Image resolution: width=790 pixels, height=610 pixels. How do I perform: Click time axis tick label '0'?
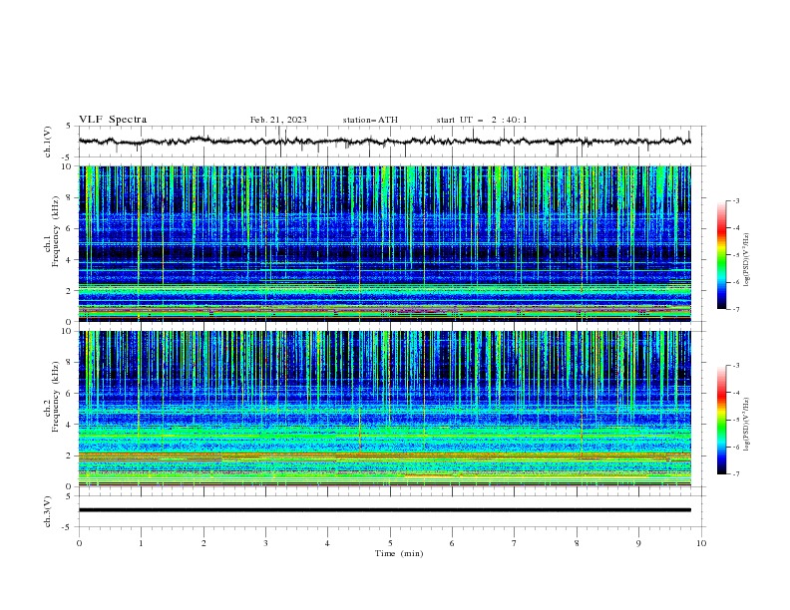coord(79,543)
